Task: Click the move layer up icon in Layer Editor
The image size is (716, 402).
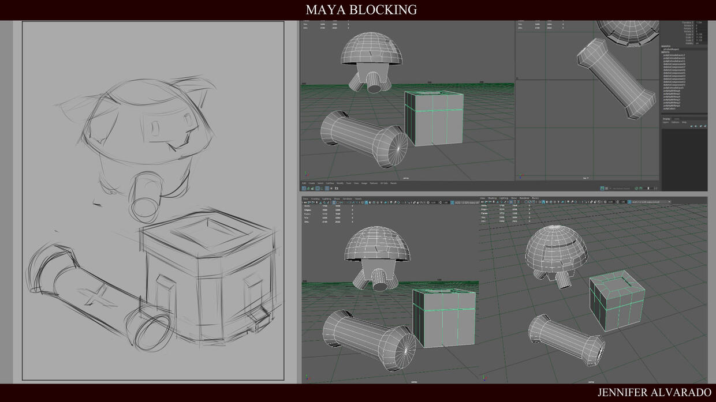Action: coord(691,126)
